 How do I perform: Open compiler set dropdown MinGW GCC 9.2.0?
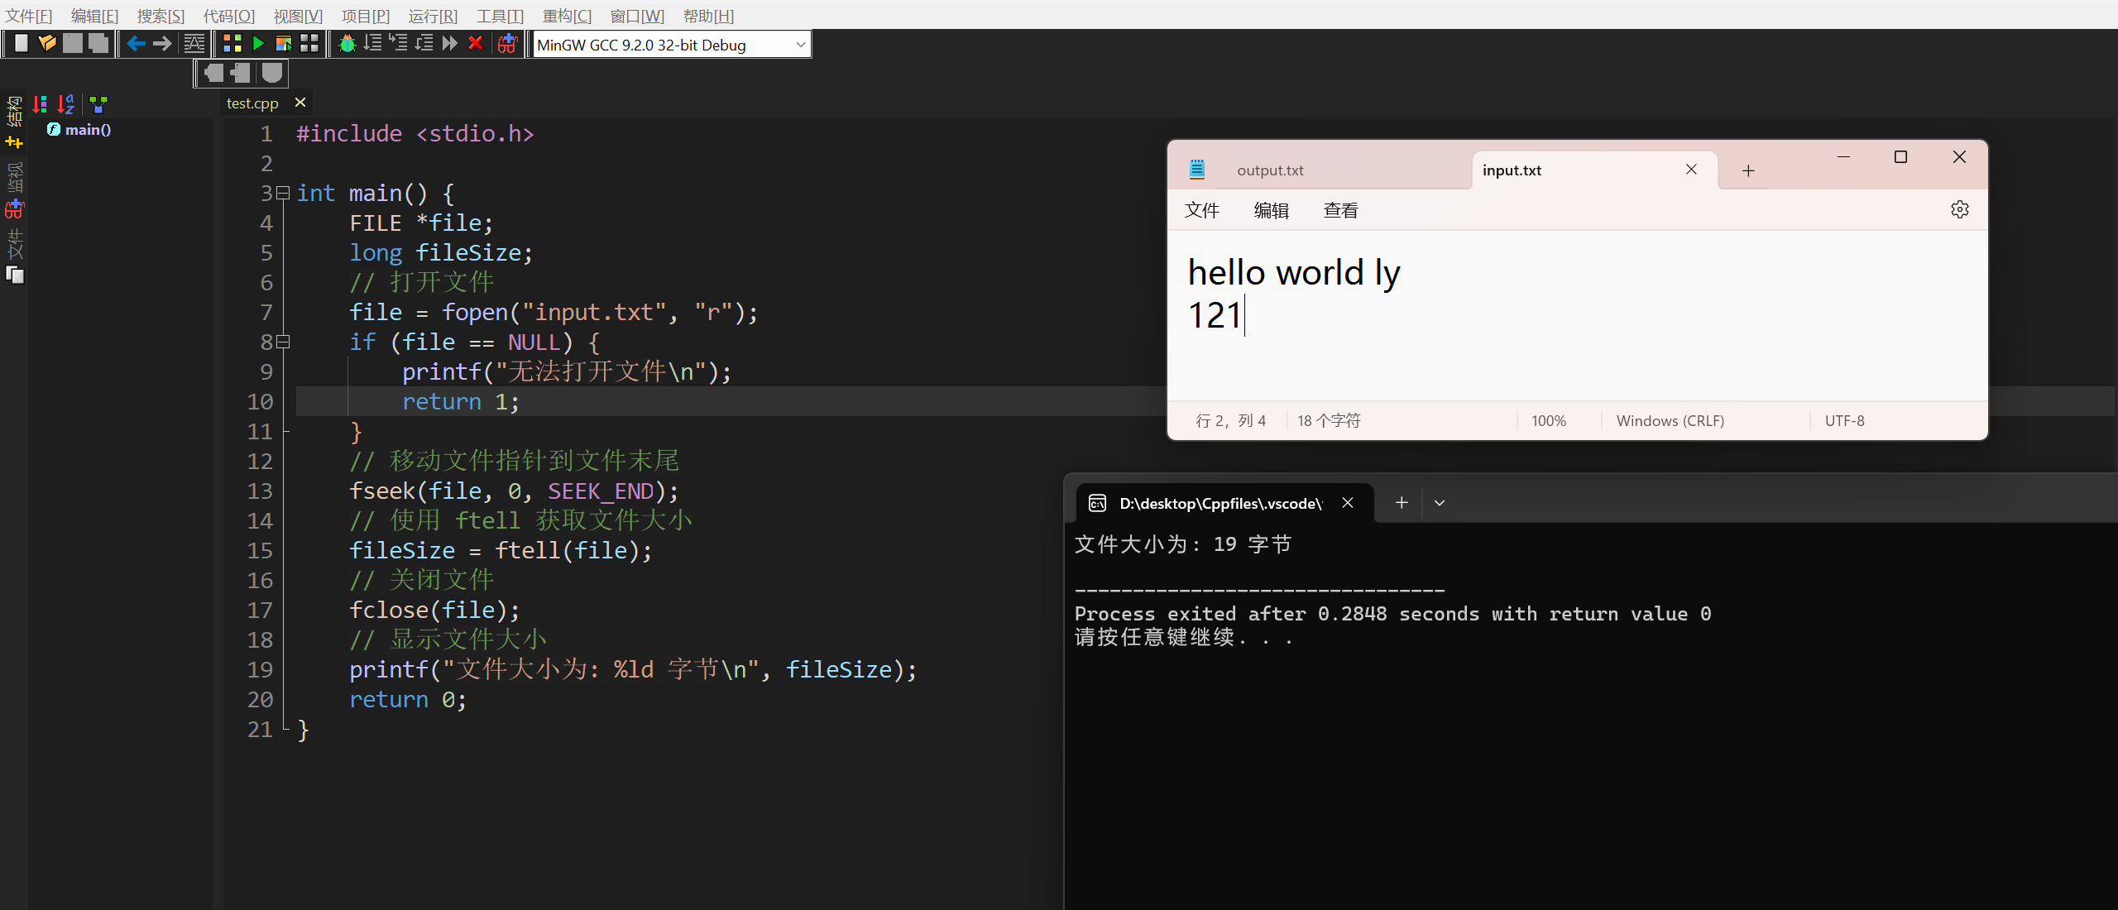pyautogui.click(x=671, y=45)
